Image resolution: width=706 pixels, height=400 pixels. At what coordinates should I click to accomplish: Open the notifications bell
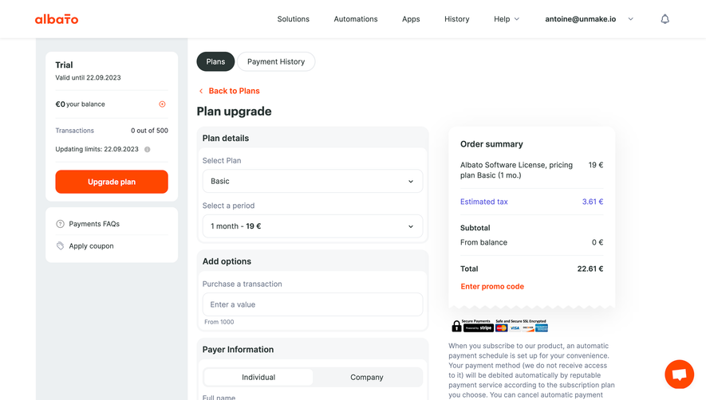tap(665, 19)
